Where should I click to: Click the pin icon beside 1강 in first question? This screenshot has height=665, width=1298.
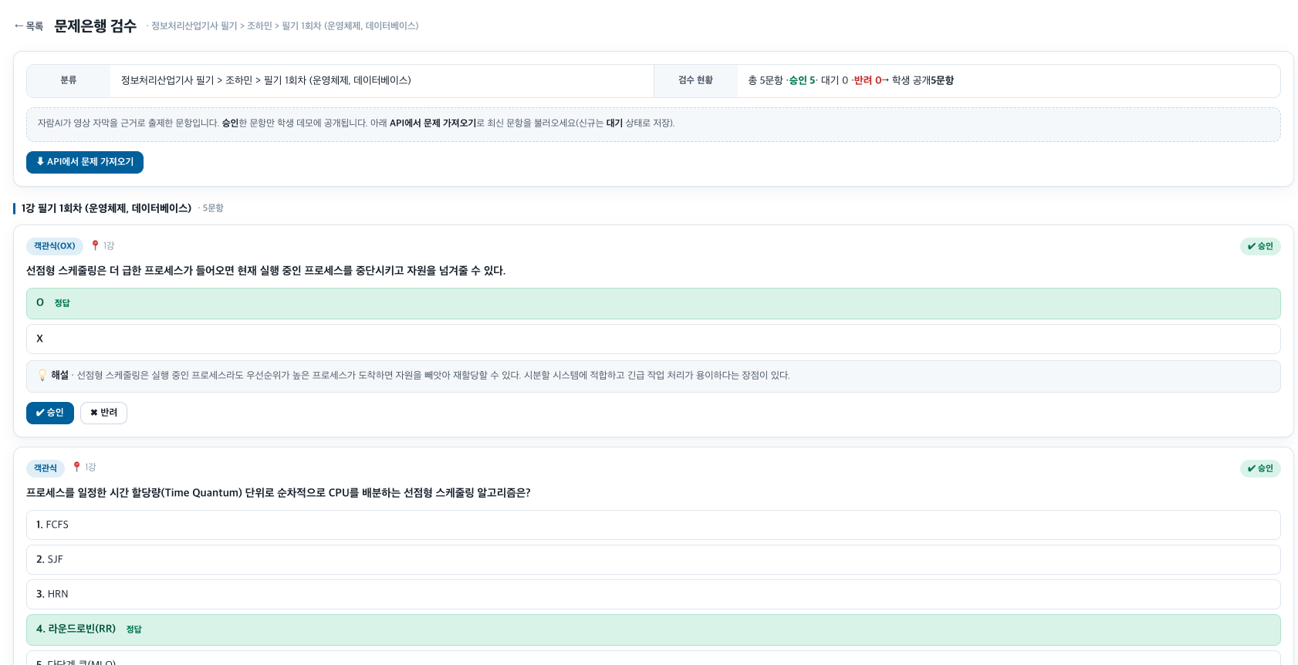[95, 245]
